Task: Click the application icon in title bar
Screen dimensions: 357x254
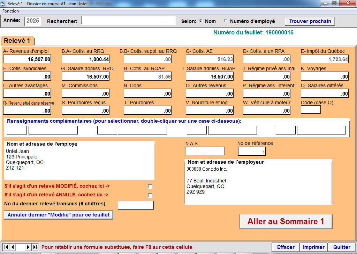Action: pos(3,3)
